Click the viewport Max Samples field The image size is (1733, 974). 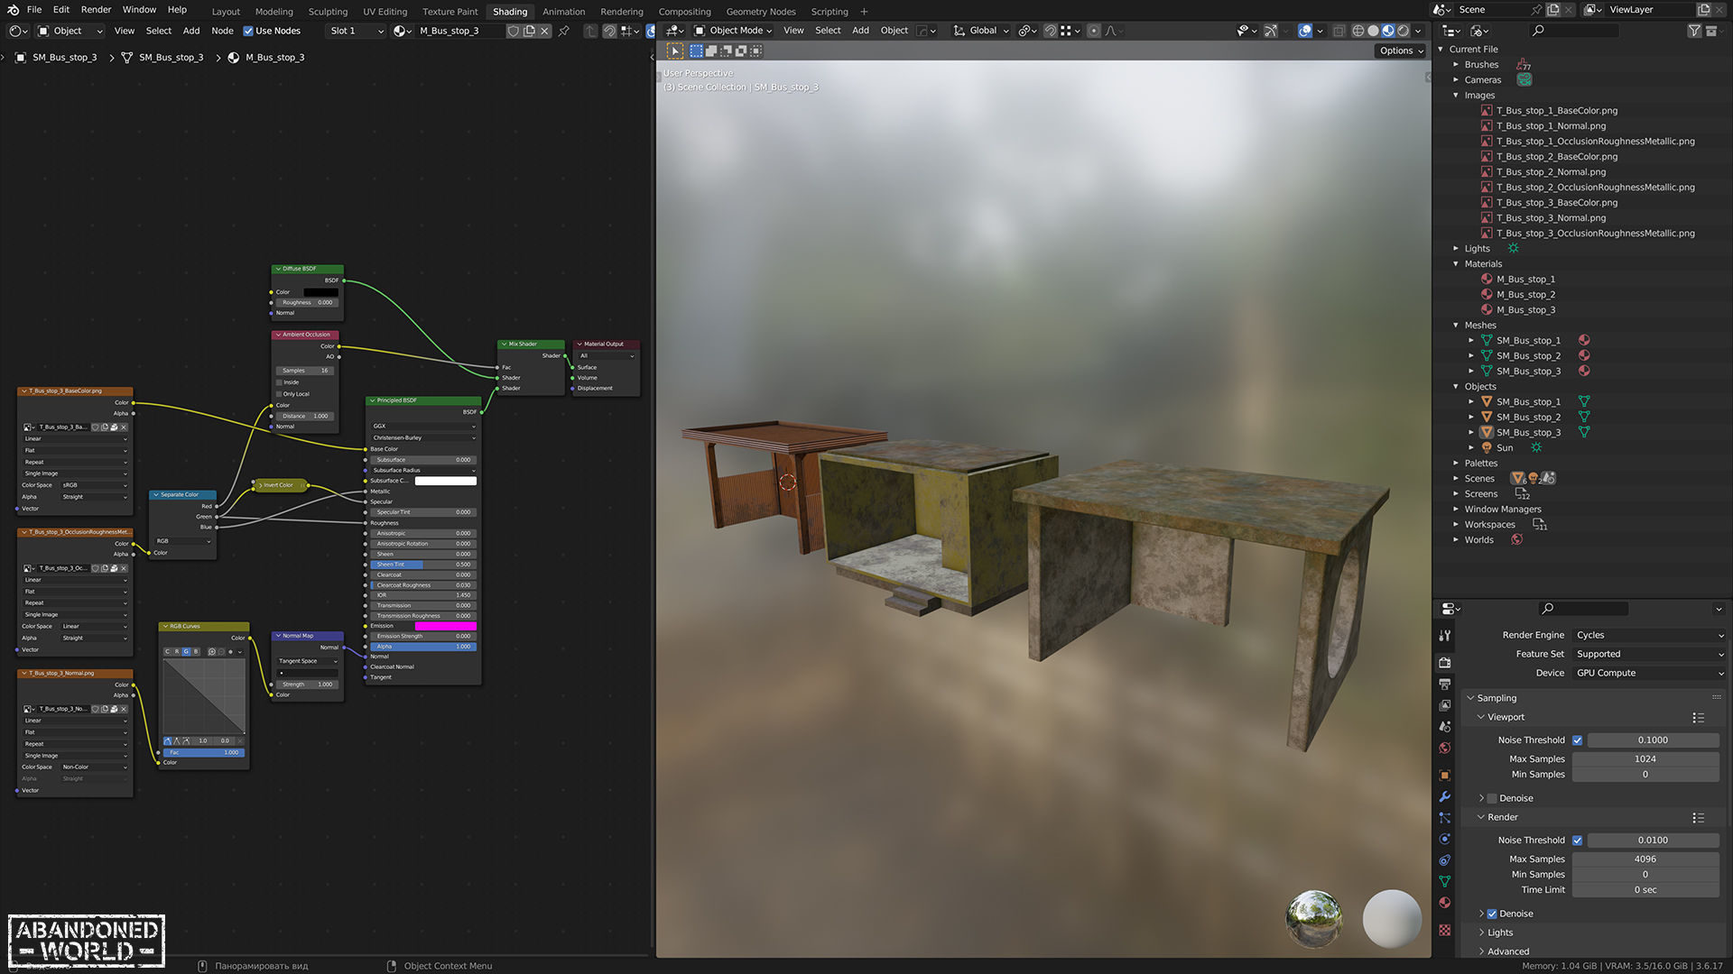tap(1645, 759)
